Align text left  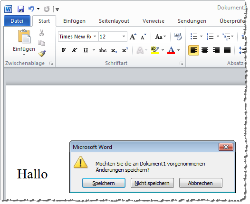[x=193, y=50]
